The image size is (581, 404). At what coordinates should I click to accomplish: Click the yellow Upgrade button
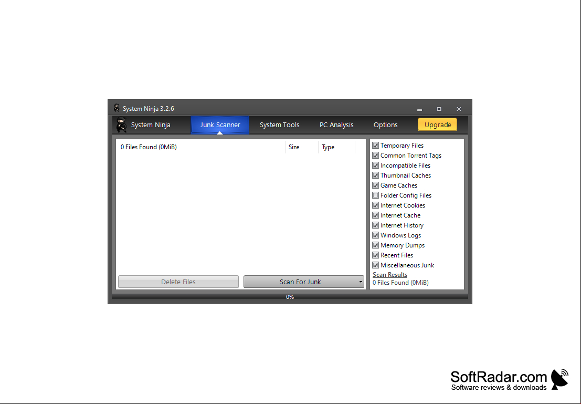tap(438, 125)
